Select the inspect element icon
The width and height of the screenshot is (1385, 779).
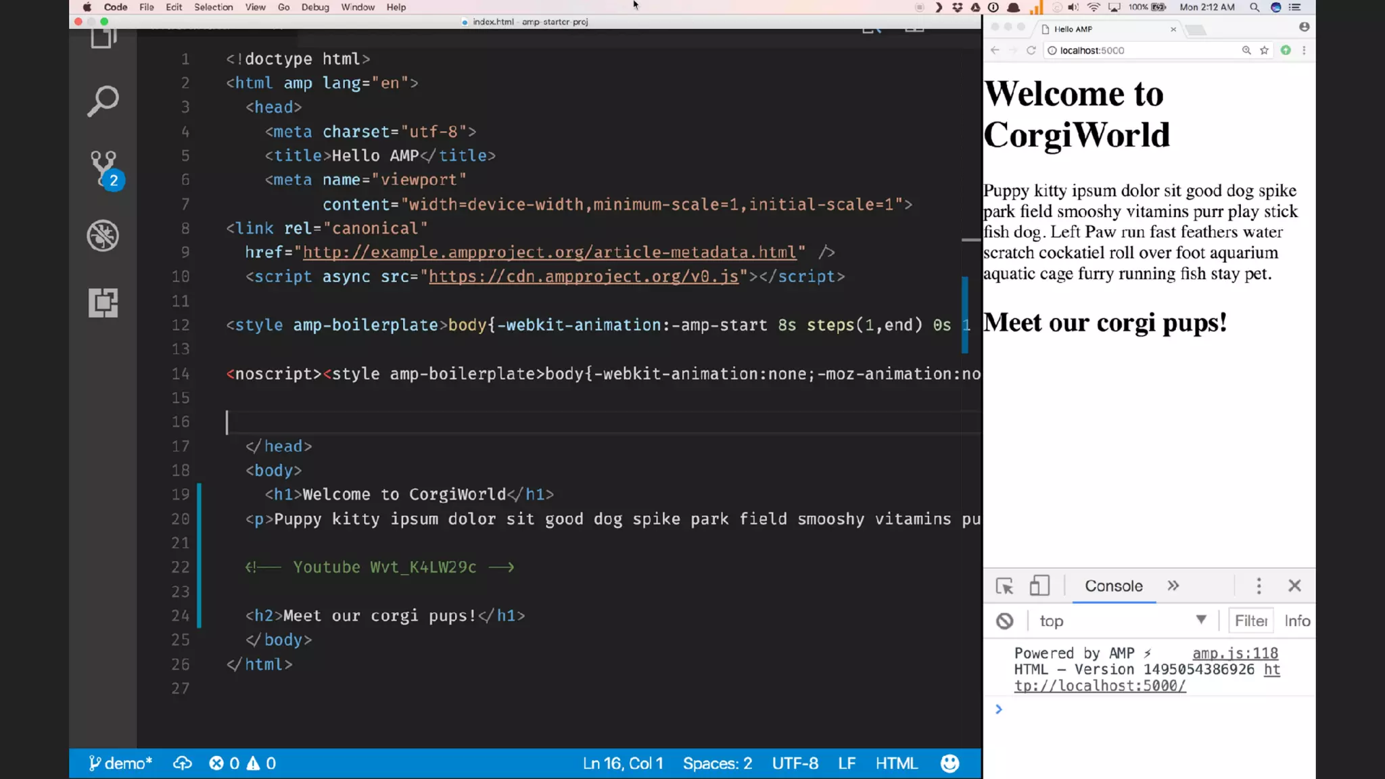click(x=1004, y=586)
